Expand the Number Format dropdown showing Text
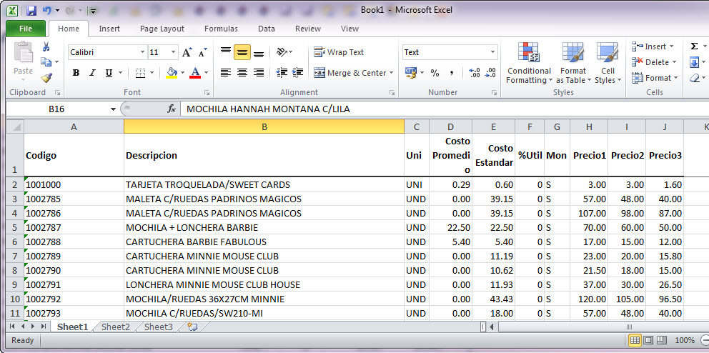Screen dimensions: 709x353 tap(492, 52)
